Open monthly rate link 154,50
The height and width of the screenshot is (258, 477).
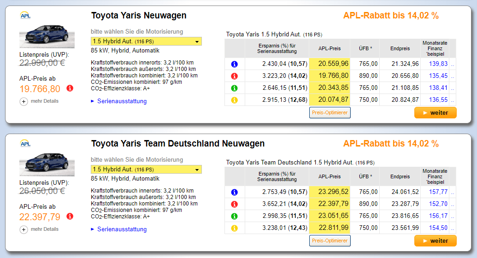click(438, 228)
